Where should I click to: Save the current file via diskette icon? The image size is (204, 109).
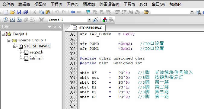(x=19, y=12)
